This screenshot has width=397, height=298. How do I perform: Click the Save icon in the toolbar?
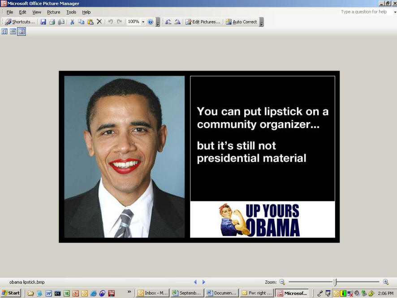43,21
